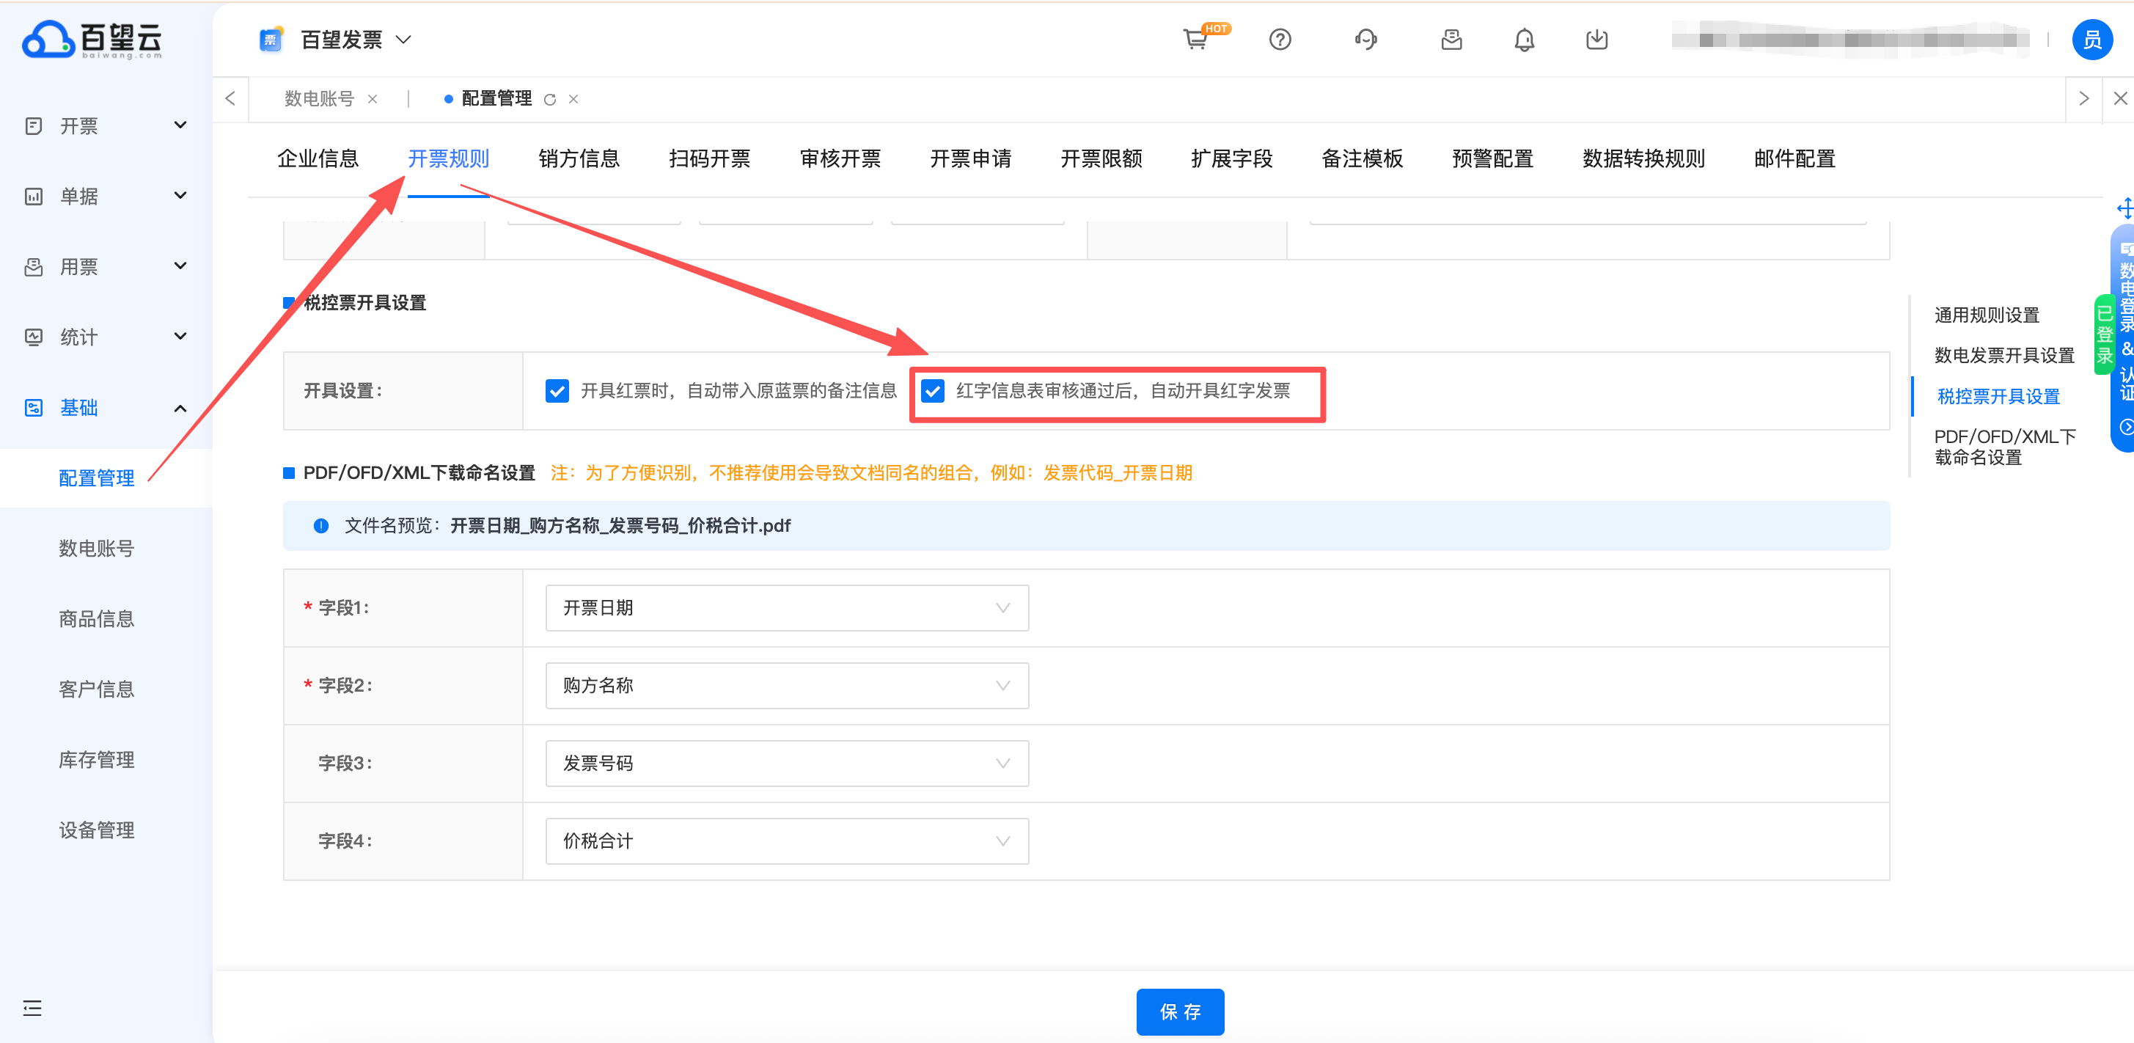Open customer service headset icon
The image size is (2134, 1043).
[1365, 39]
